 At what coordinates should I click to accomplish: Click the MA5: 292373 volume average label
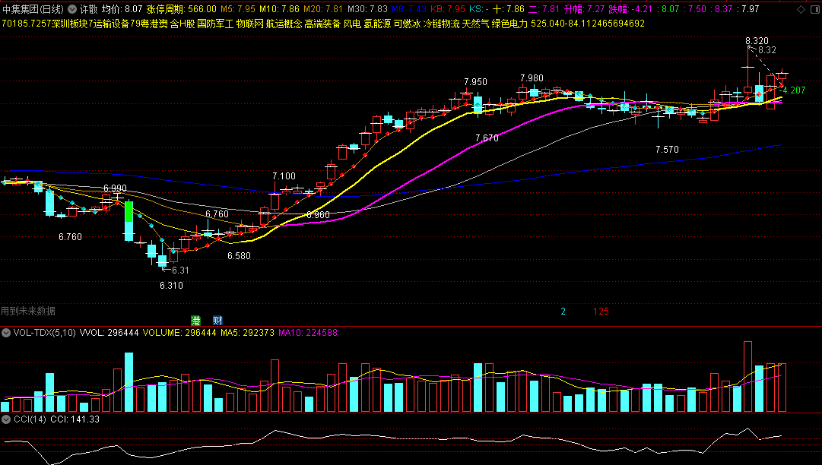tap(247, 333)
